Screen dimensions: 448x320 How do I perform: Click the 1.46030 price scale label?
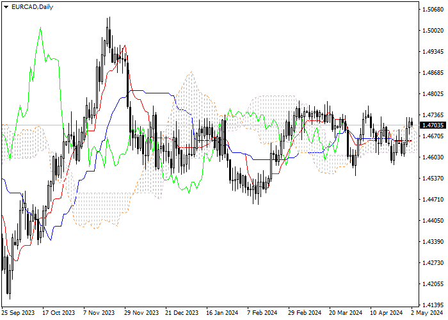(x=433, y=157)
